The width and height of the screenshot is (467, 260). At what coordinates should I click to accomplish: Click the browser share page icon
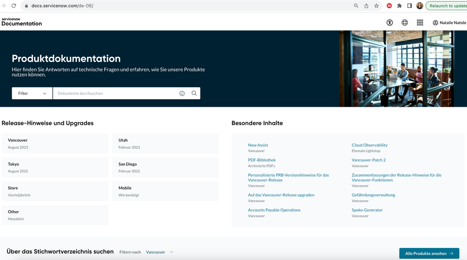366,6
